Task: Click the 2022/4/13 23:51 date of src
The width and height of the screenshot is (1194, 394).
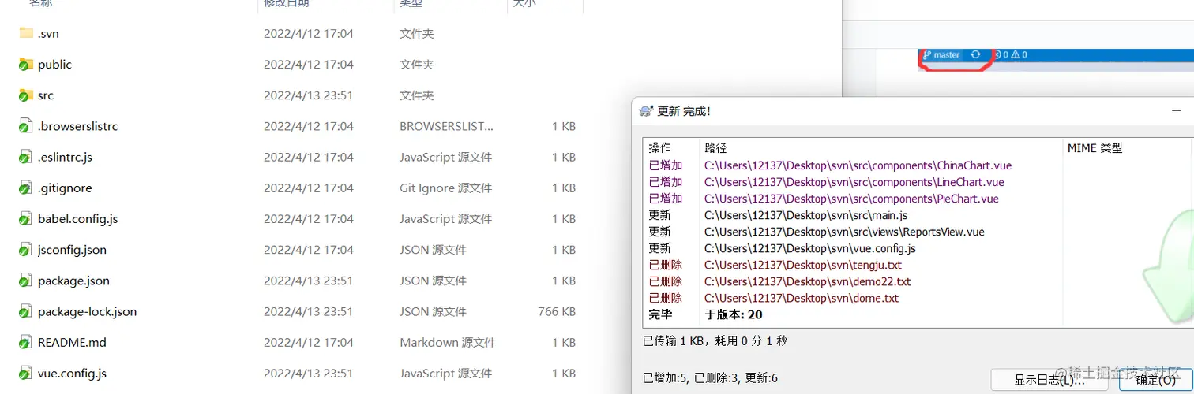Action: click(308, 95)
